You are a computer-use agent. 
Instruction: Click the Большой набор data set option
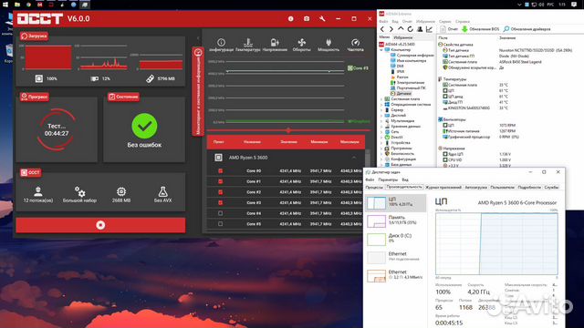(79, 194)
